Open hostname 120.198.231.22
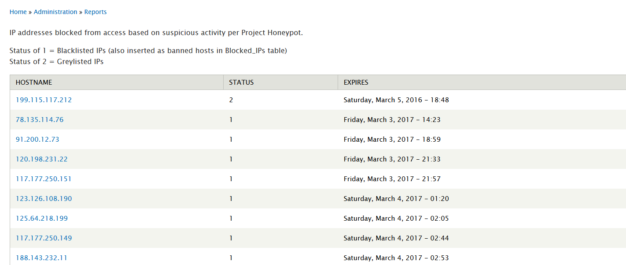This screenshot has width=626, height=265. click(x=42, y=159)
